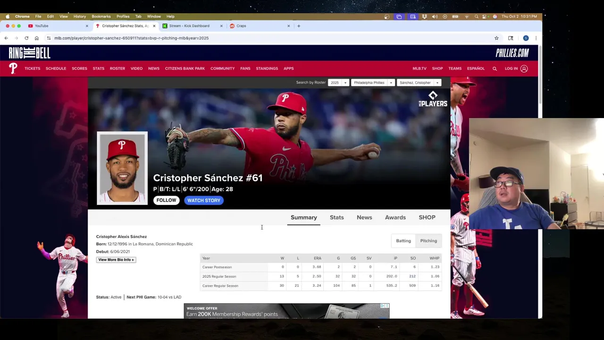Close the YouTube tab
Image resolution: width=604 pixels, height=340 pixels.
click(x=87, y=26)
